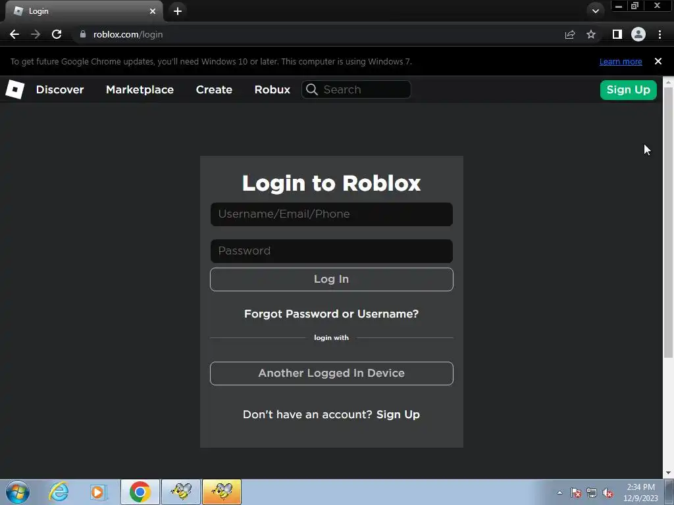Select the Login browser tab

click(x=84, y=11)
